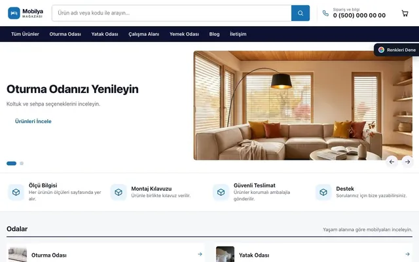The height and width of the screenshot is (262, 419).
Task: Open the shopping cart icon
Action: coord(405,13)
